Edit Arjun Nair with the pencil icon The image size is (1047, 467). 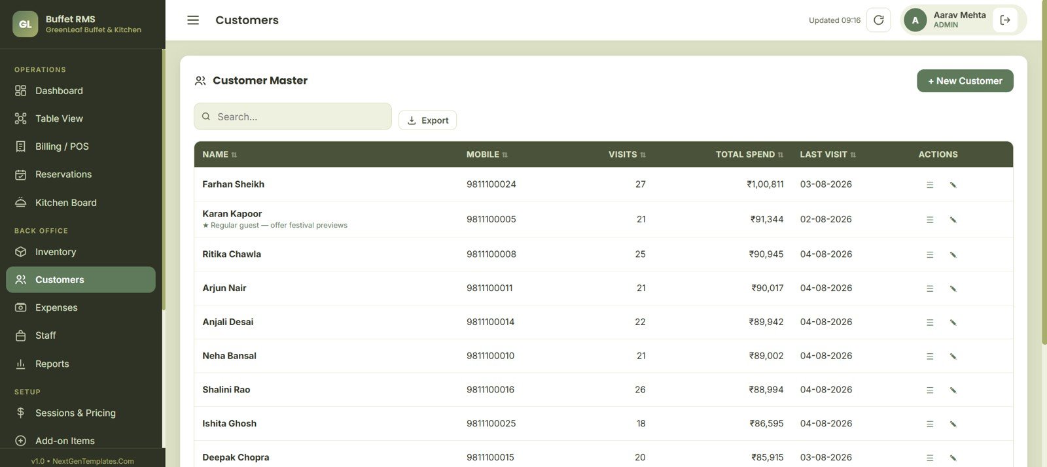tap(953, 288)
